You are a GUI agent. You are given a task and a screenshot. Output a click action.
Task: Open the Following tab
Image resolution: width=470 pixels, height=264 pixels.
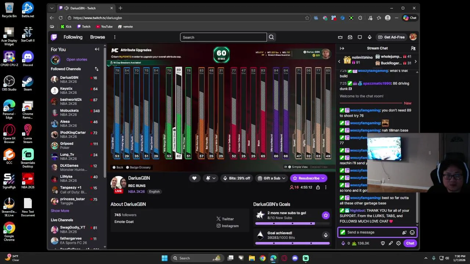point(73,37)
